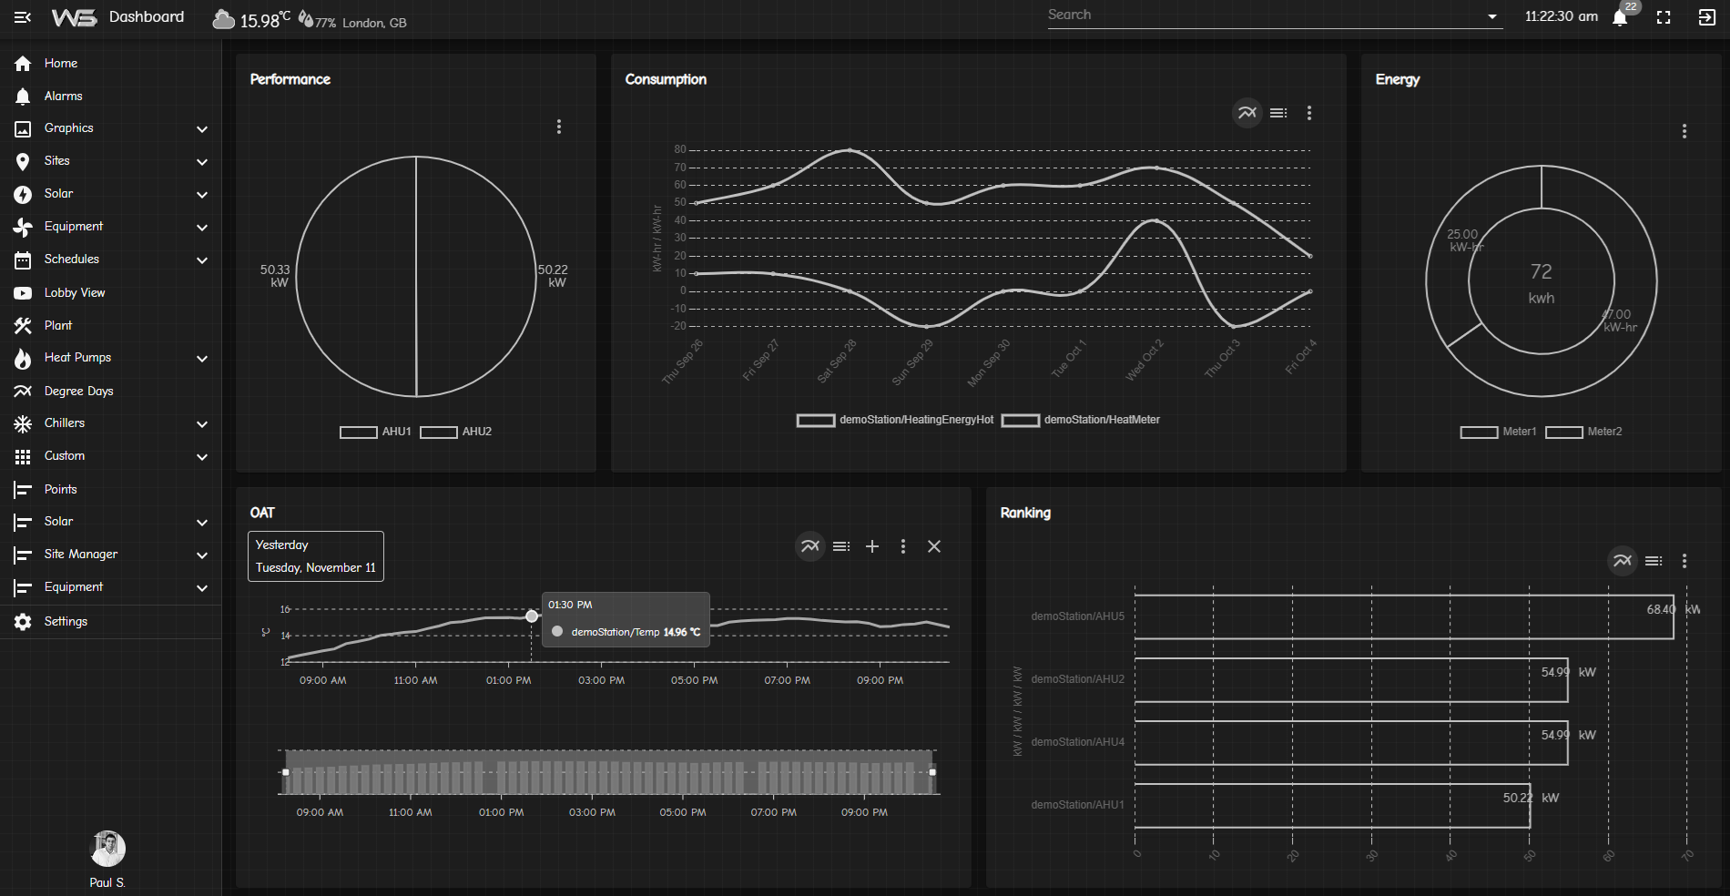1730x896 pixels.
Task: Expand the Graphics sidebar section
Action: click(202, 129)
